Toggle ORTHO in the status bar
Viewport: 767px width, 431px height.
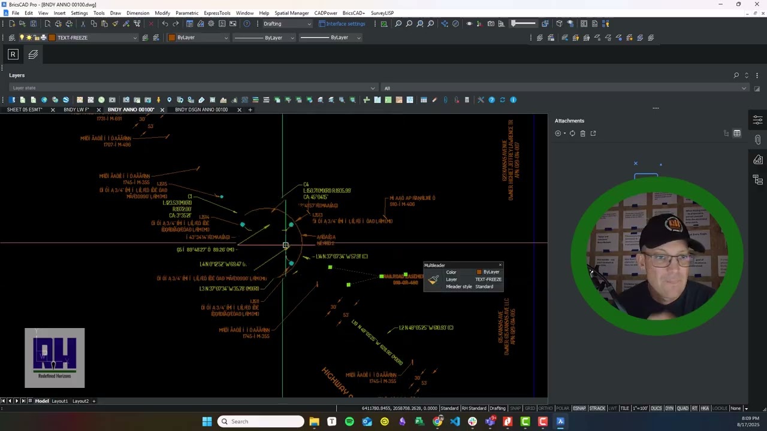coord(545,408)
